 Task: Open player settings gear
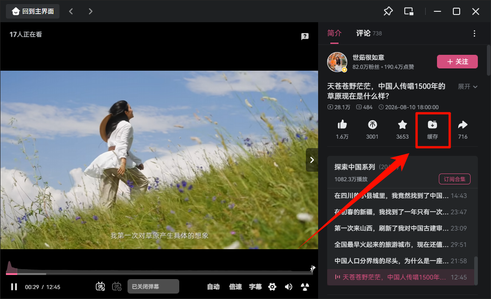(272, 287)
